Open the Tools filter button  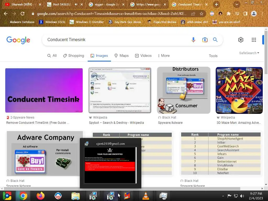point(213,56)
